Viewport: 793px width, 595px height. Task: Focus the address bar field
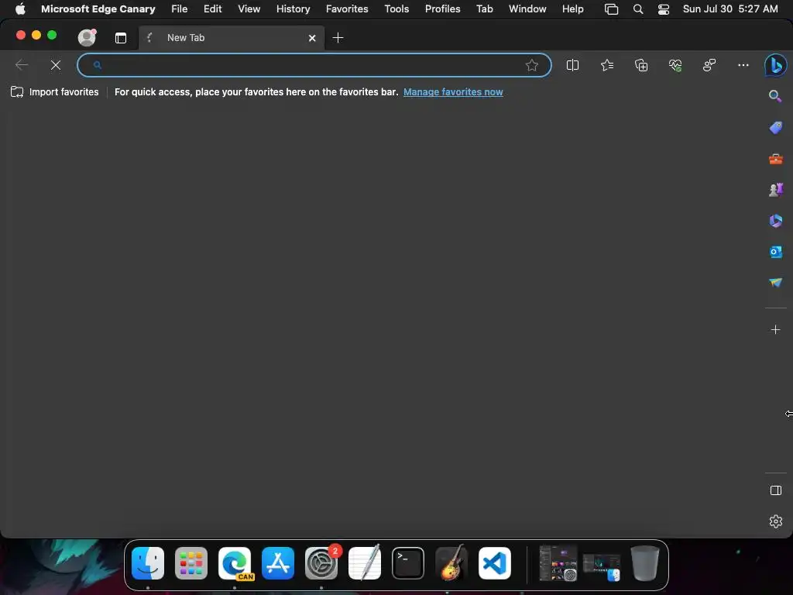pos(314,65)
